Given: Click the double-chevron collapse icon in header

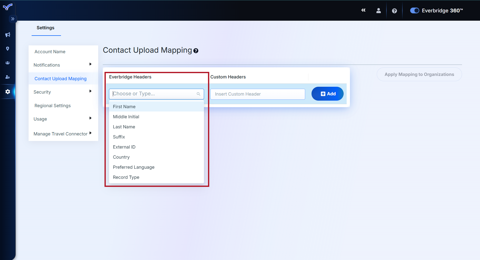Looking at the screenshot, I should pyautogui.click(x=363, y=10).
